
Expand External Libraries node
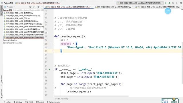[10, 40]
